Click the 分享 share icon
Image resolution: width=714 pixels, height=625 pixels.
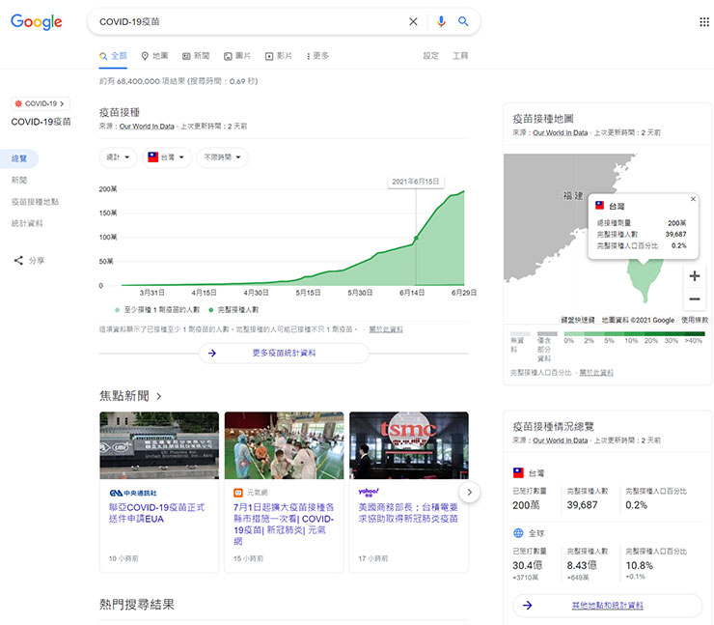pos(18,260)
